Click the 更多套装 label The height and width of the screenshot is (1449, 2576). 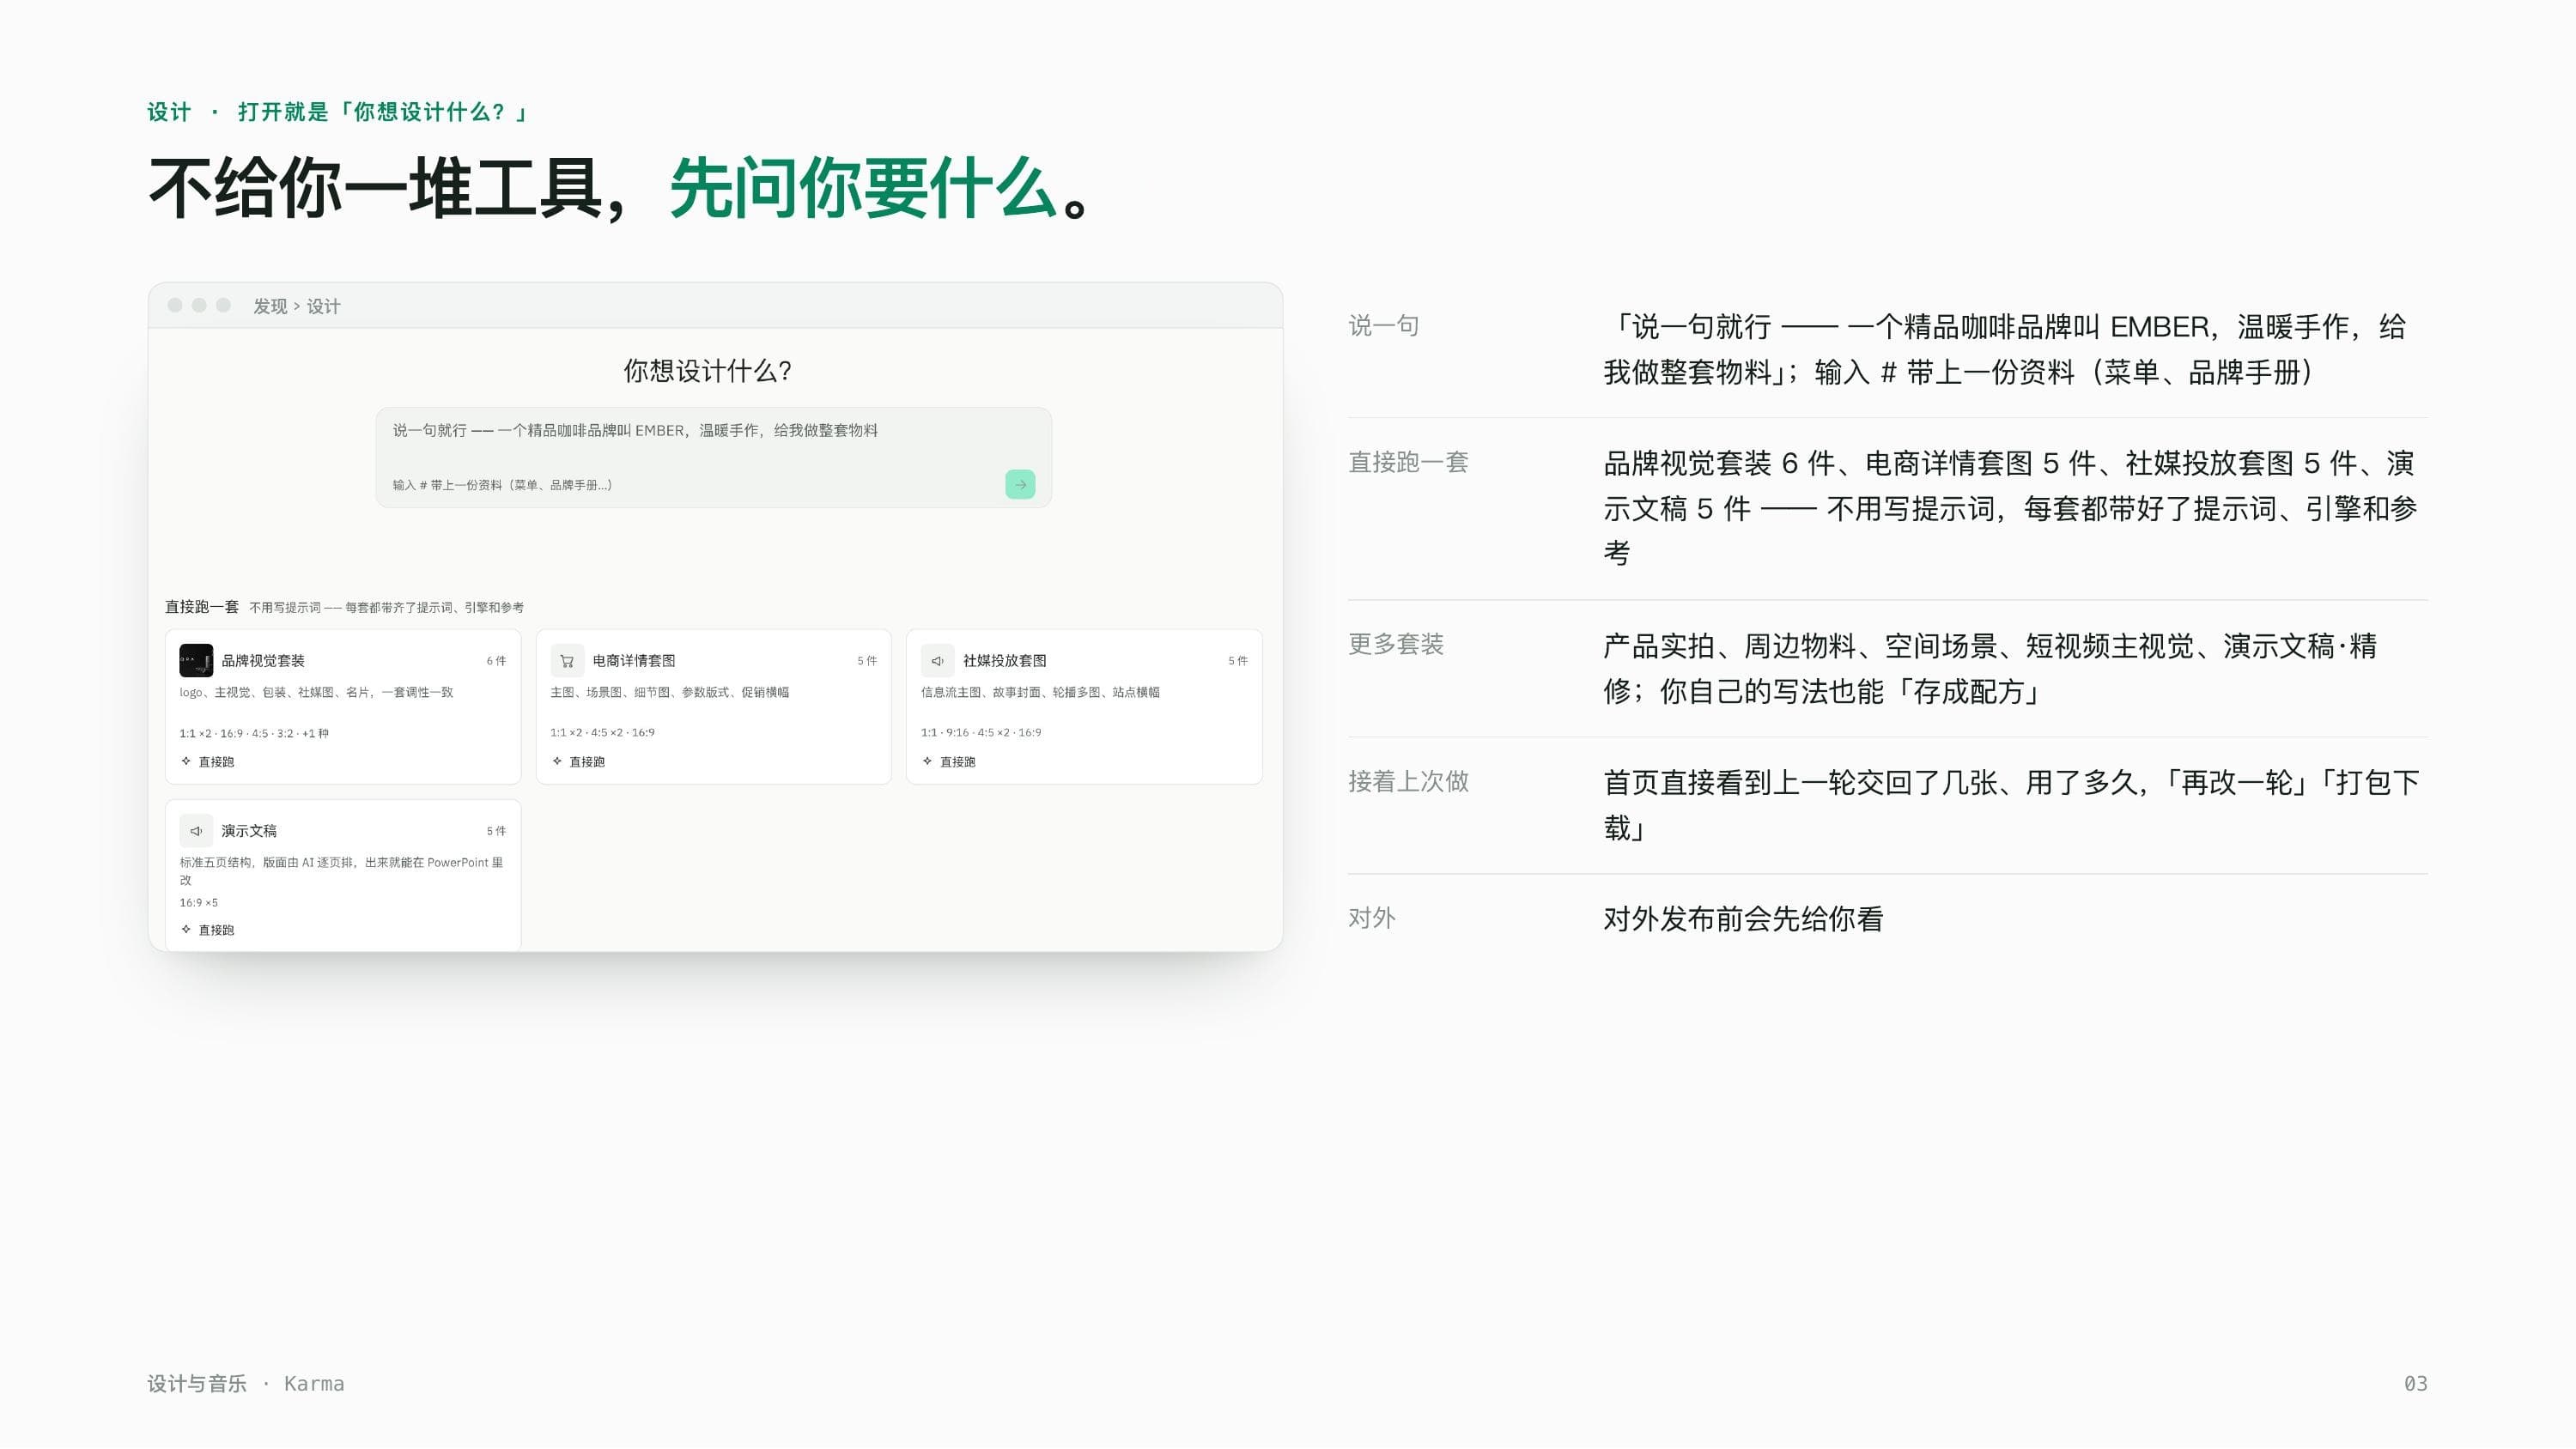click(1396, 644)
